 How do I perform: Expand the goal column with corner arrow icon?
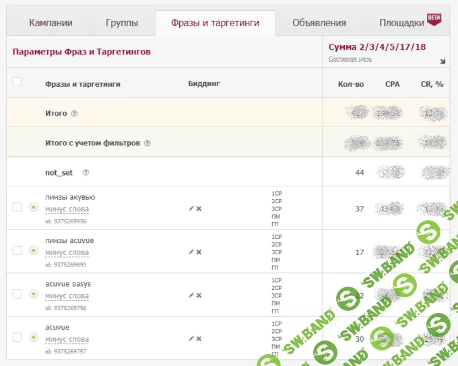(443, 61)
